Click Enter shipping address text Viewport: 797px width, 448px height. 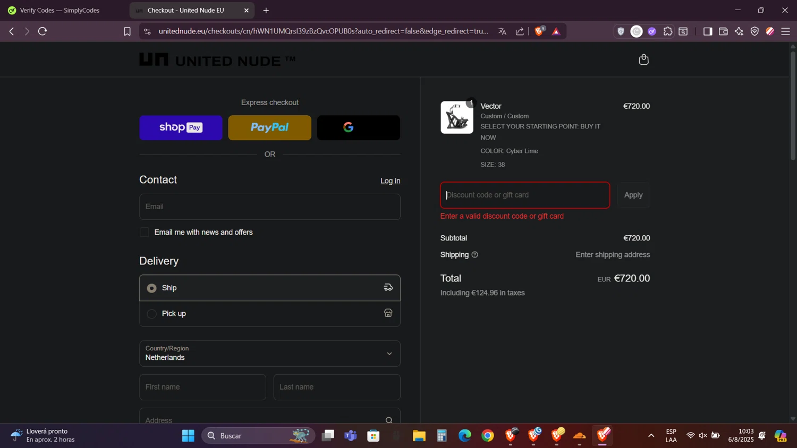(613, 255)
